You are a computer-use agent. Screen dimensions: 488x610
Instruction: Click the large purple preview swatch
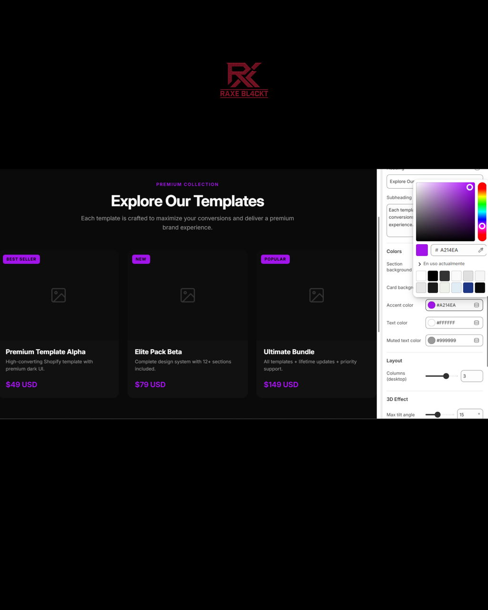422,250
